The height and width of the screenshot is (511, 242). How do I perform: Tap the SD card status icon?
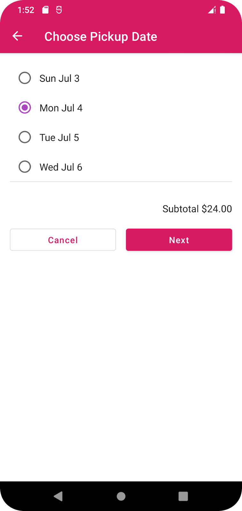coord(46,10)
